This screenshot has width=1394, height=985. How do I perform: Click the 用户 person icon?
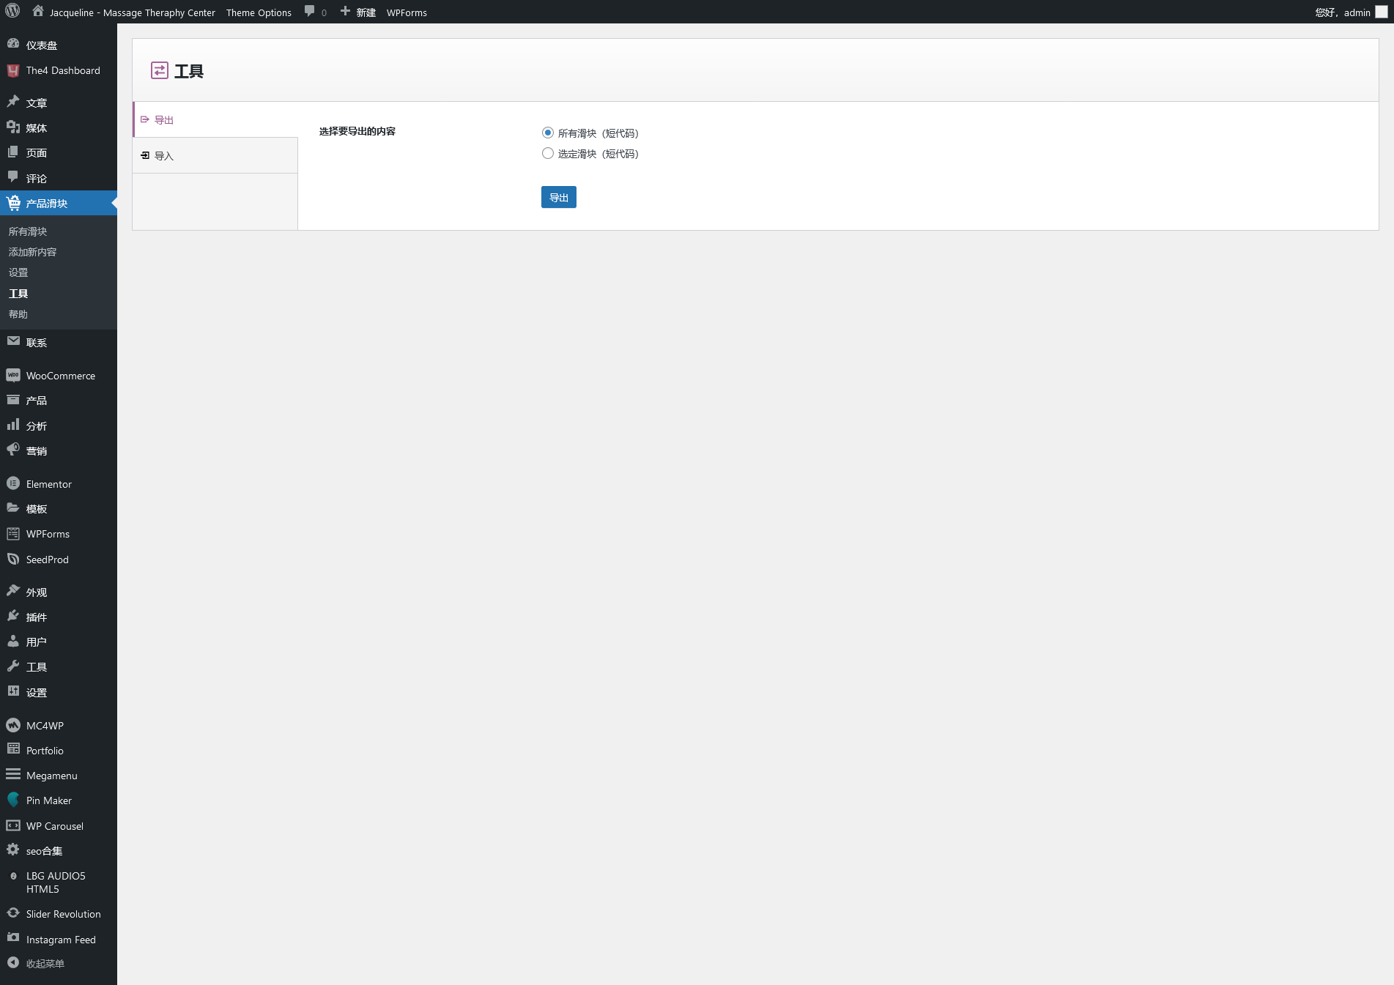tap(13, 641)
